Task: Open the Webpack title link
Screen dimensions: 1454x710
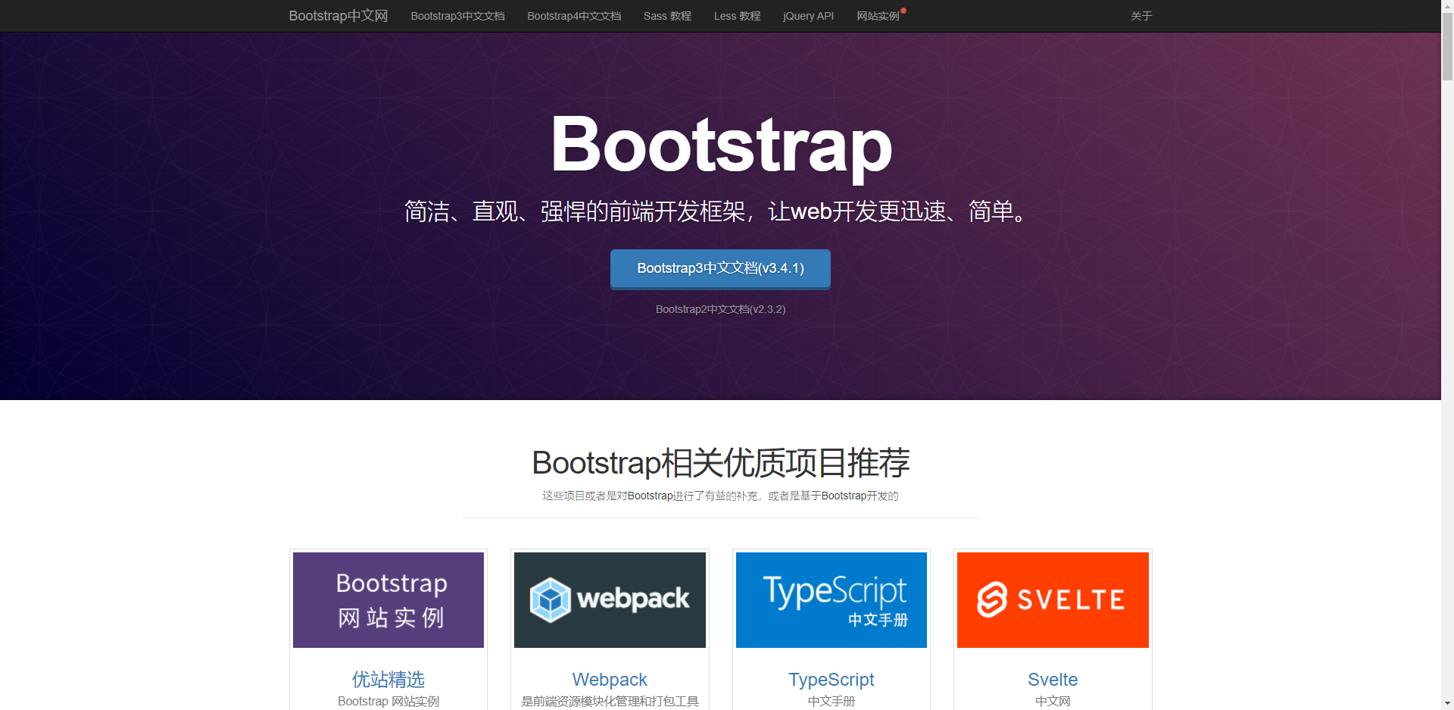Action: click(x=610, y=680)
